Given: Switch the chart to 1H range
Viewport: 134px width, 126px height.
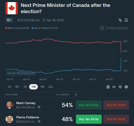Looking at the screenshot, I should click(9, 87).
